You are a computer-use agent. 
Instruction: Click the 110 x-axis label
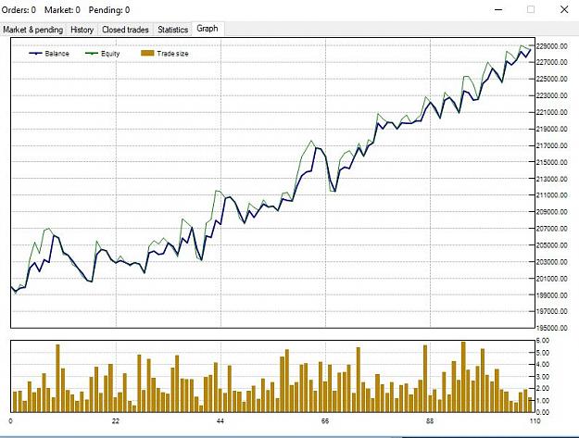[x=535, y=421]
